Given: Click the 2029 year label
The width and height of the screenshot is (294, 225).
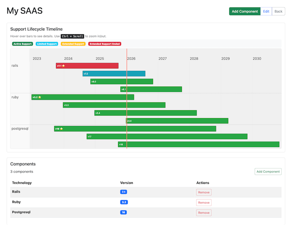Looking at the screenshot, I should pyautogui.click(x=225, y=59).
